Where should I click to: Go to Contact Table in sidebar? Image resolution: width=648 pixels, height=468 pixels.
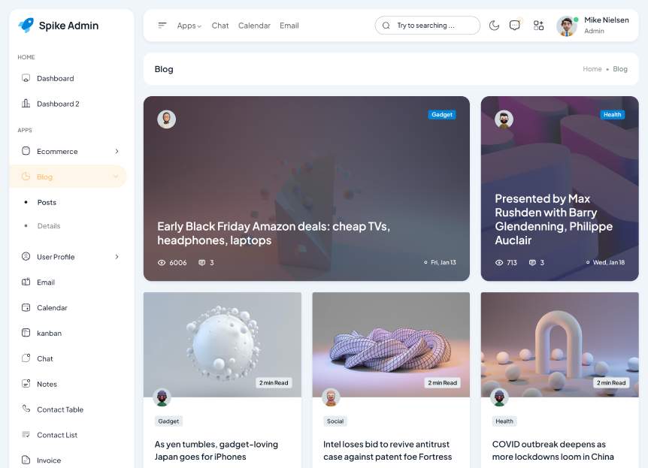(x=59, y=409)
